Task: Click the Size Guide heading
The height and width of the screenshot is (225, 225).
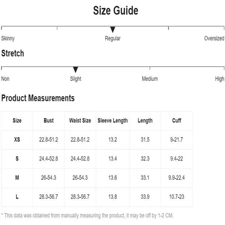Action: tap(115, 10)
